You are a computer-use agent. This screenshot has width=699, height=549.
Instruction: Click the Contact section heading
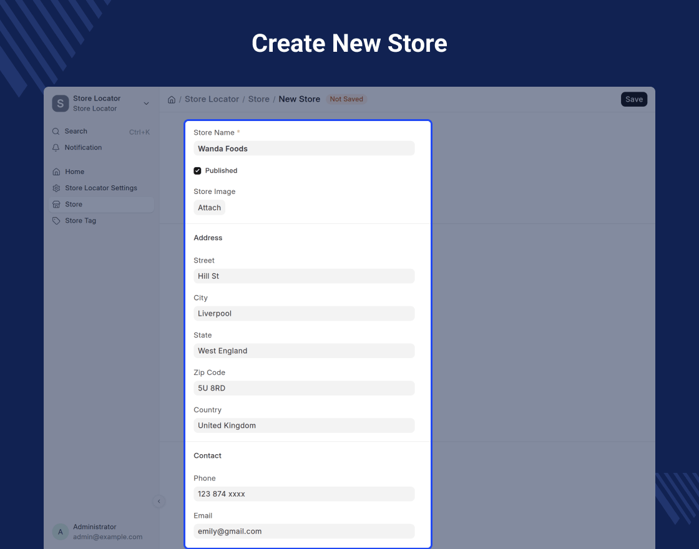pyautogui.click(x=207, y=455)
